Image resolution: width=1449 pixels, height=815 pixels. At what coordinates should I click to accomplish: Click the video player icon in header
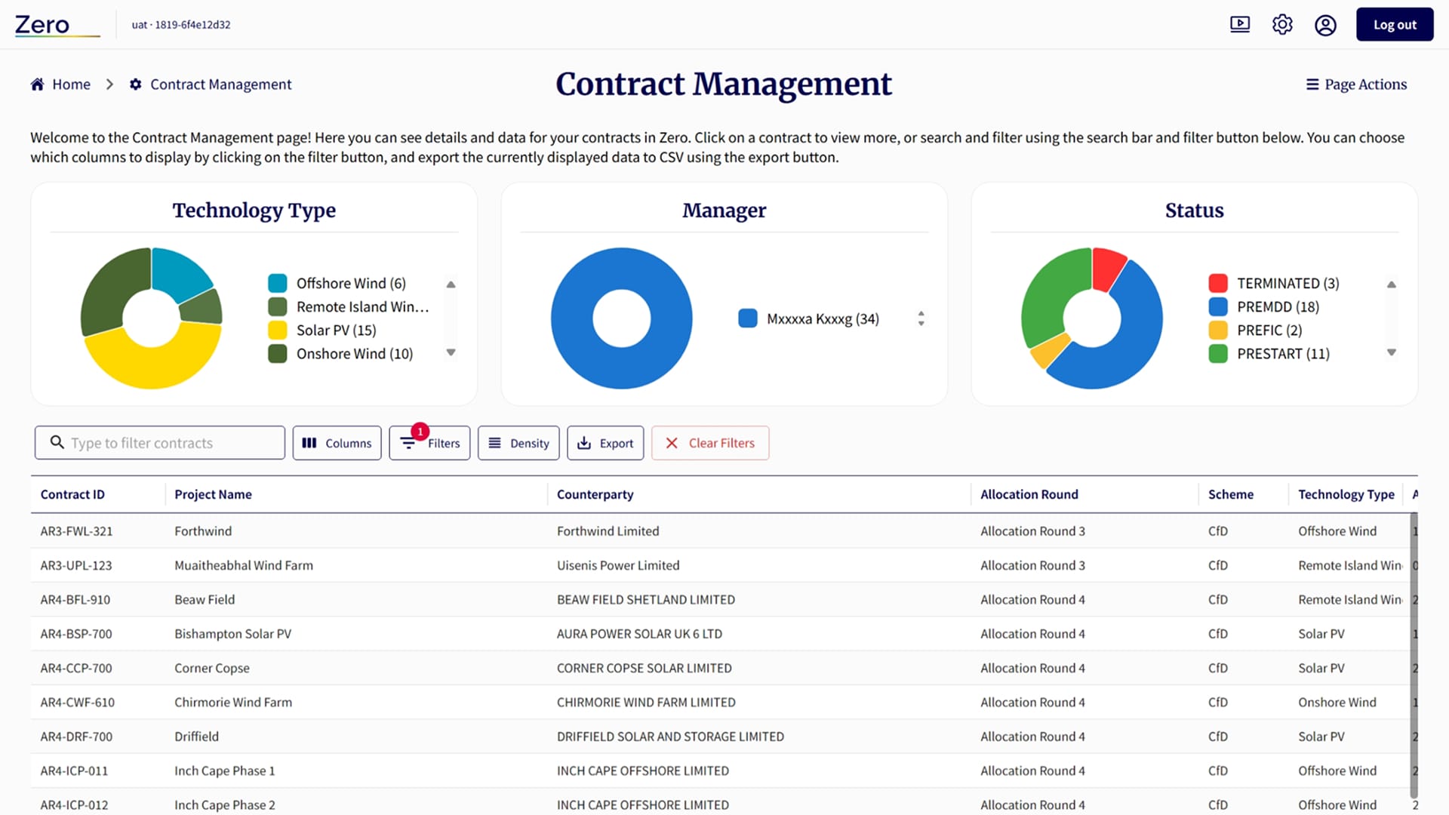click(x=1240, y=24)
